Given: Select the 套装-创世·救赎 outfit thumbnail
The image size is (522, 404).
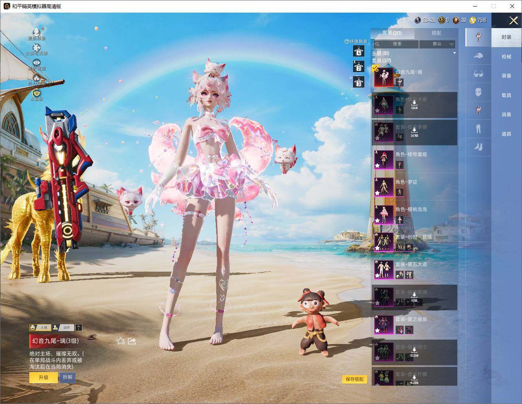Looking at the screenshot, I should pos(384,242).
